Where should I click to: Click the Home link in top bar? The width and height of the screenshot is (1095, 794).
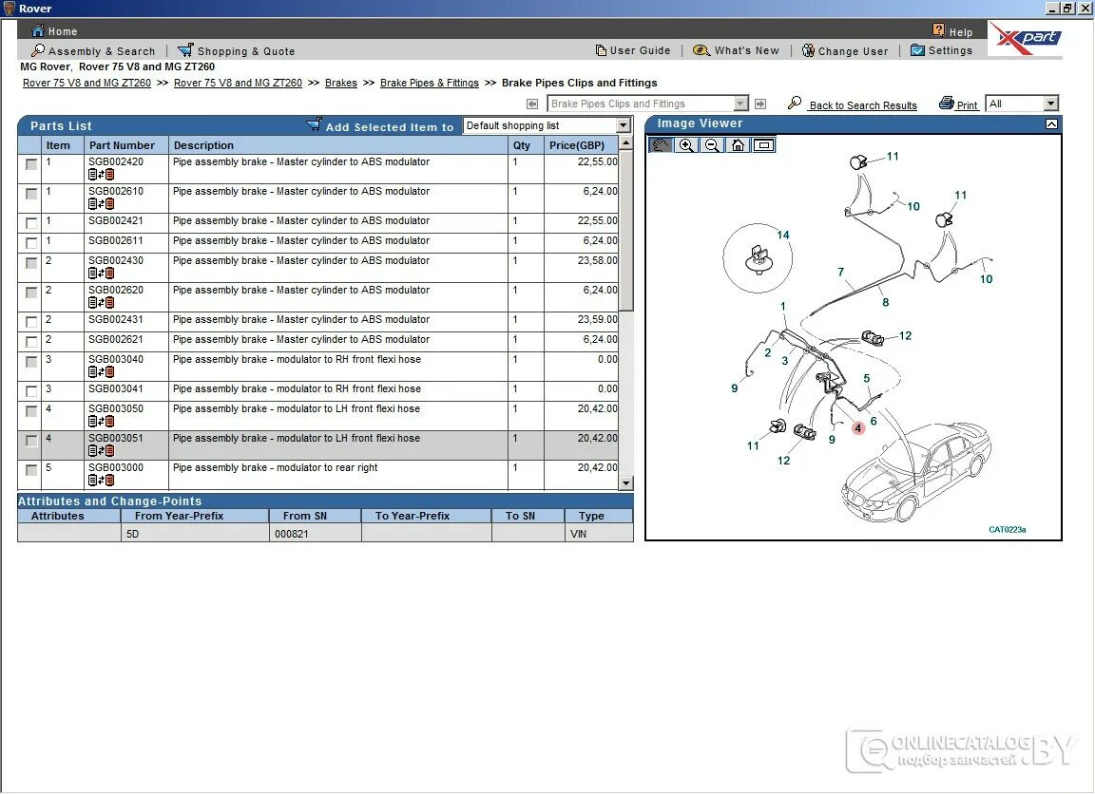(63, 31)
